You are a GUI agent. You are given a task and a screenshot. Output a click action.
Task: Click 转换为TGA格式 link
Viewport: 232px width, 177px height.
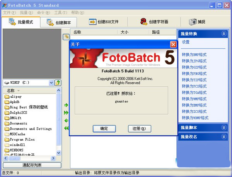click(194, 93)
